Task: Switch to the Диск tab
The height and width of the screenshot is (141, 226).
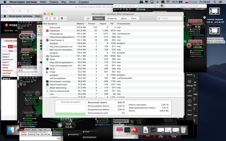Action: [x=124, y=18]
